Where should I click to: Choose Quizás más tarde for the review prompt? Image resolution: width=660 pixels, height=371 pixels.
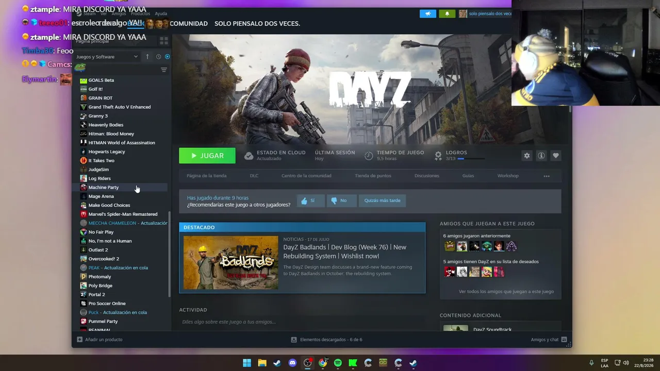(382, 200)
